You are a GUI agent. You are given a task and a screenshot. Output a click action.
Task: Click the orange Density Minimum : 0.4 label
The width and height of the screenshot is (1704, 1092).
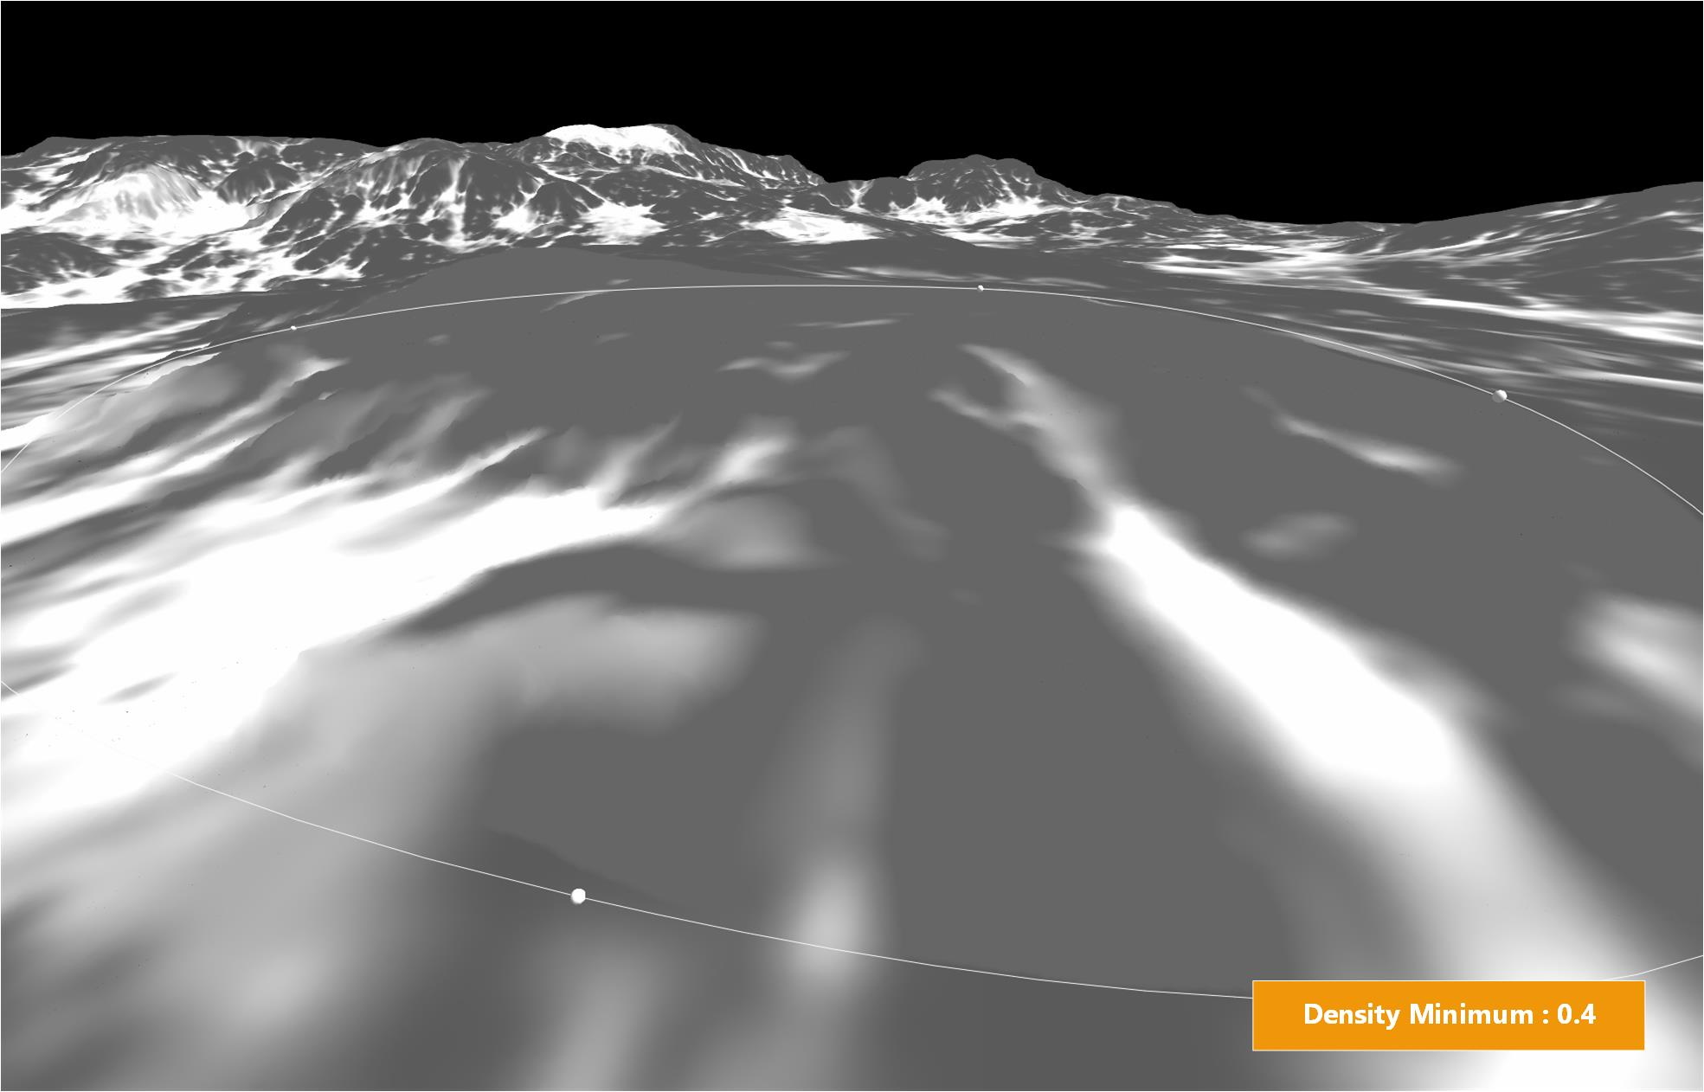point(1448,1015)
